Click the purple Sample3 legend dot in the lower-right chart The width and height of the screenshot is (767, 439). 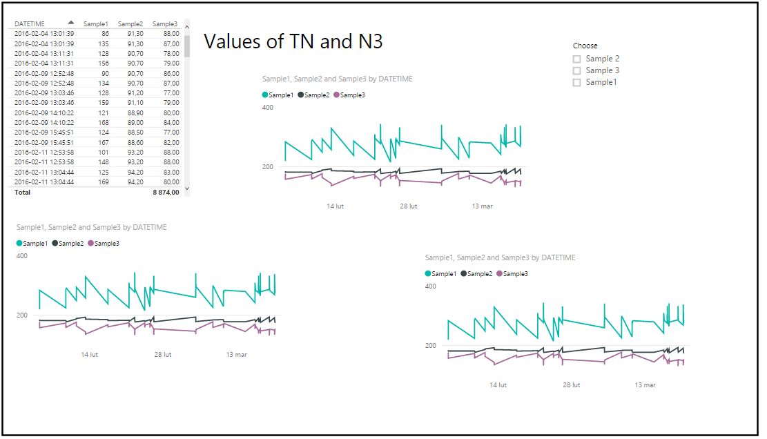pyautogui.click(x=499, y=273)
